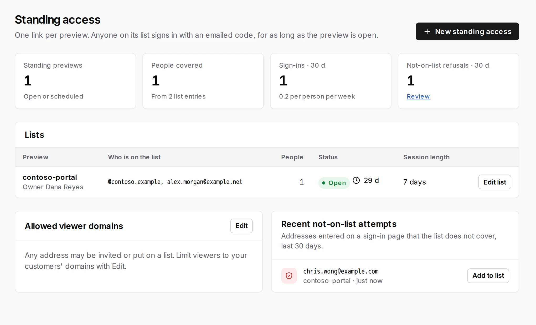536x325 pixels.
Task: Click the clock icon next to 29 d
Action: pos(356,180)
